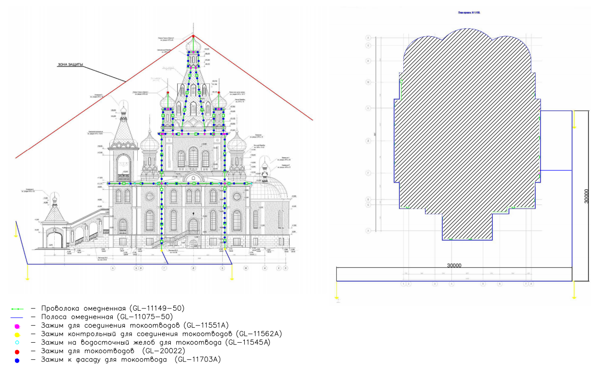Click the blue facade clamp legend dot
Image resolution: width=591 pixels, height=379 pixels.
tap(17, 360)
